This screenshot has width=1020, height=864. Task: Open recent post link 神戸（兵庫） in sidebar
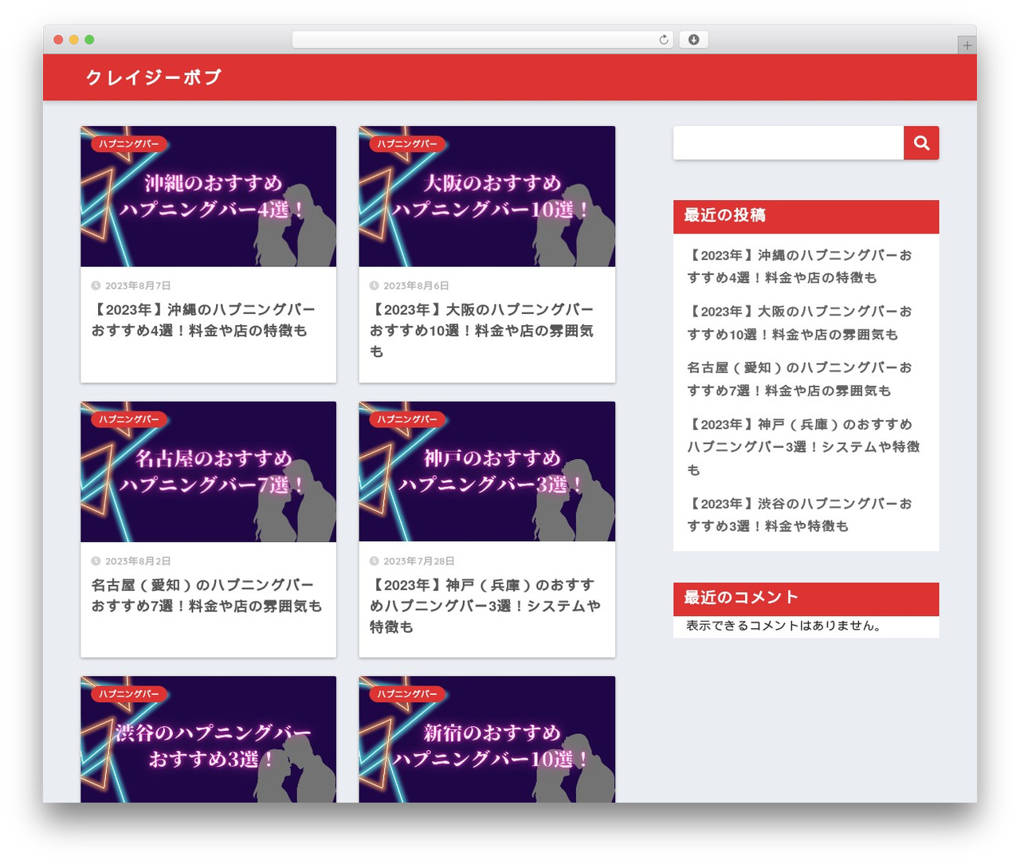[x=803, y=447]
